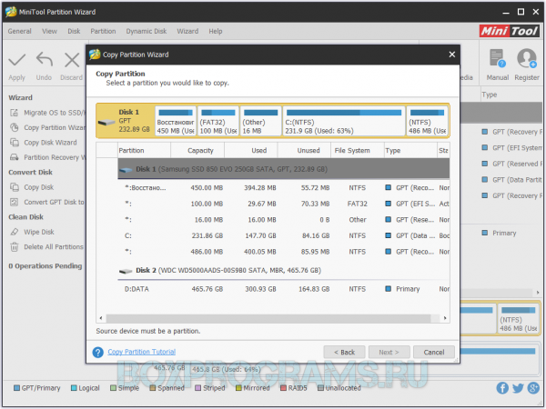Image resolution: width=546 pixels, height=409 pixels.
Task: Click the Disk 1 drive icon in disk map
Action: pyautogui.click(x=106, y=123)
